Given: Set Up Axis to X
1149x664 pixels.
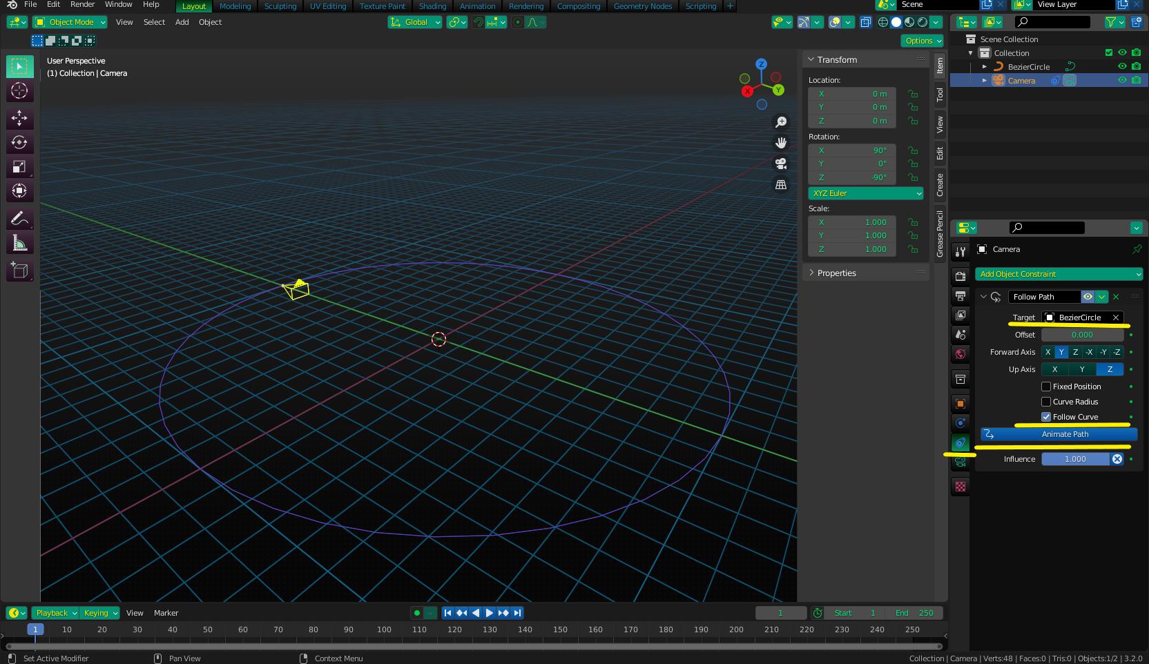Looking at the screenshot, I should pos(1054,369).
